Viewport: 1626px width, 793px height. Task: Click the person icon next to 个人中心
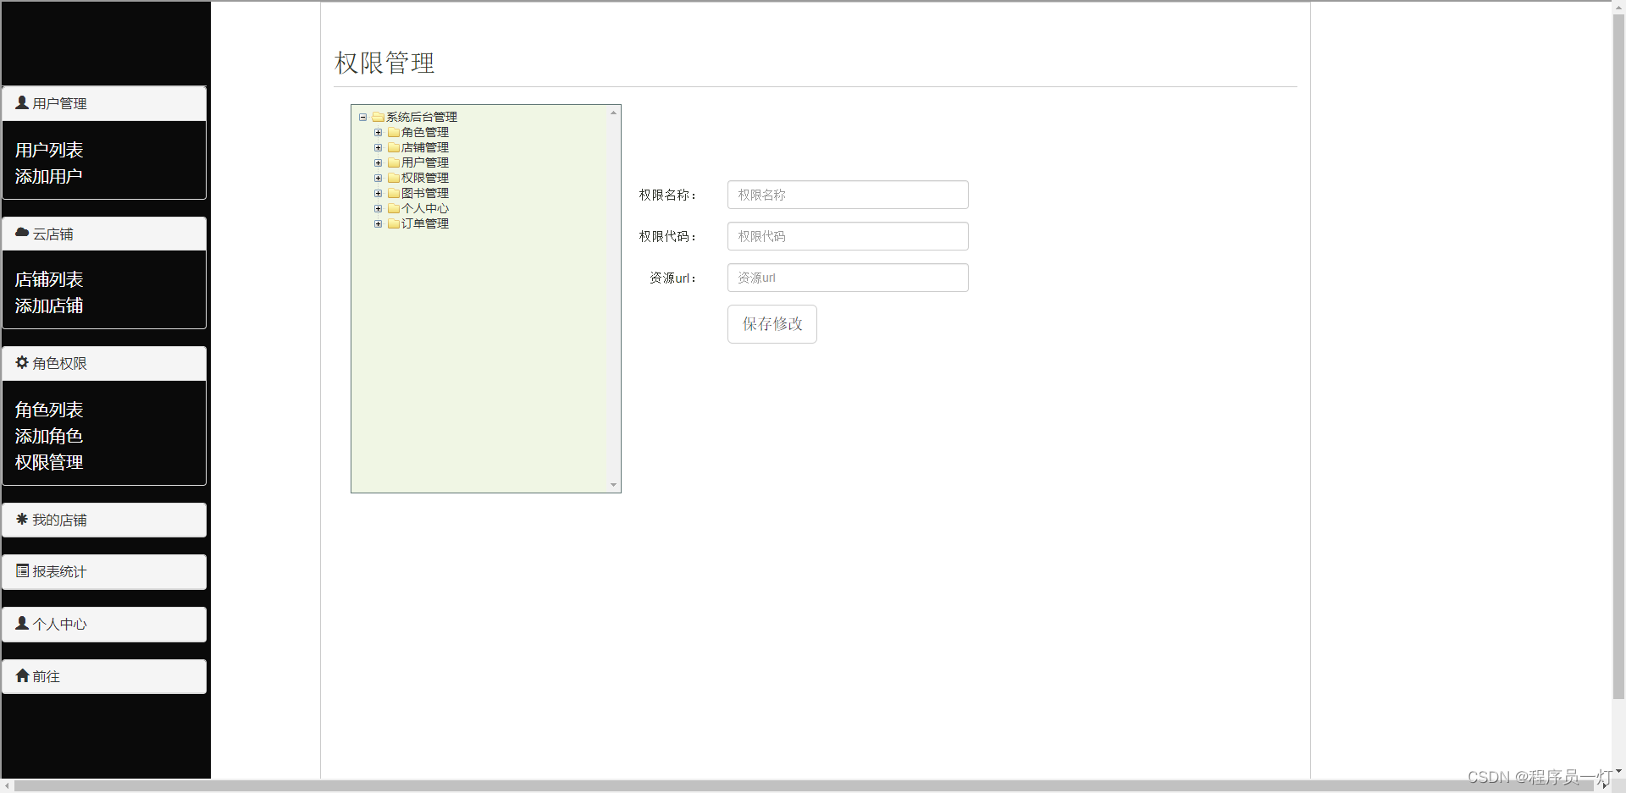22,623
